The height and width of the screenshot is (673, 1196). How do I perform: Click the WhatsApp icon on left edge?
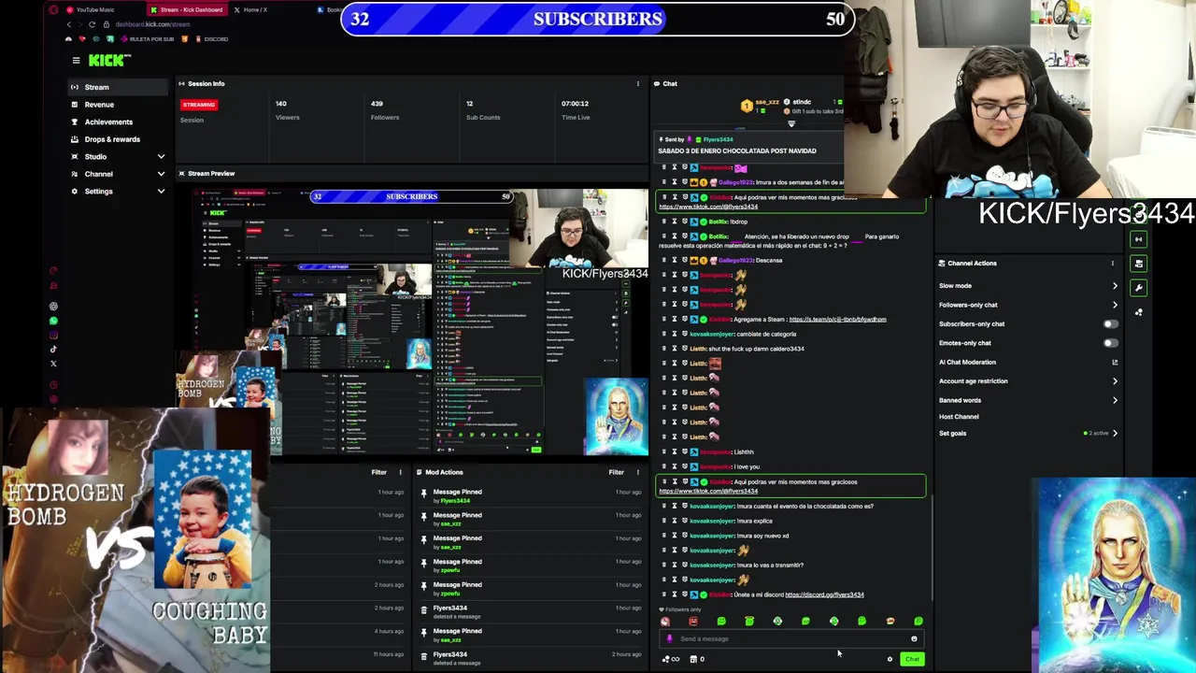click(53, 321)
